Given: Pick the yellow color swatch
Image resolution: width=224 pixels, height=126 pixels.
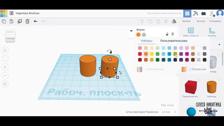Looking at the screenshot, I should coord(152,54).
